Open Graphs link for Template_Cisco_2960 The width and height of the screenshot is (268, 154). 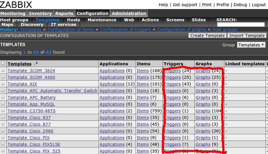[x=203, y=131]
